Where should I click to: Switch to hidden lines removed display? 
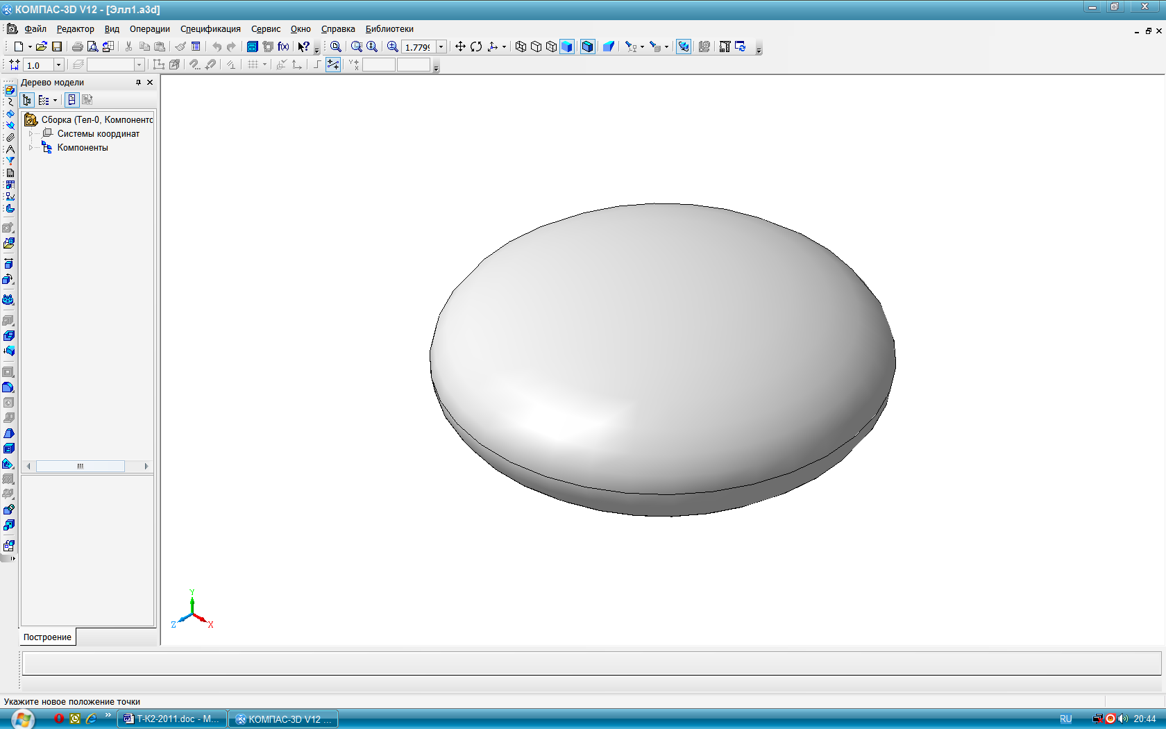tap(536, 47)
